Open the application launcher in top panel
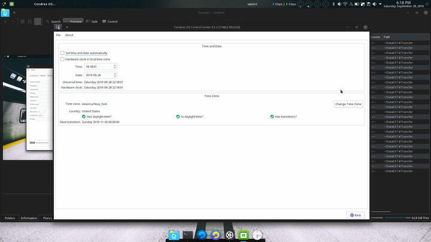This screenshot has width=431, height=242. click(4, 4)
